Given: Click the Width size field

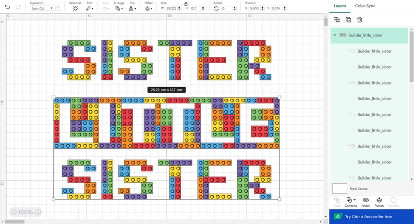Looking at the screenshot, I should [172, 8].
